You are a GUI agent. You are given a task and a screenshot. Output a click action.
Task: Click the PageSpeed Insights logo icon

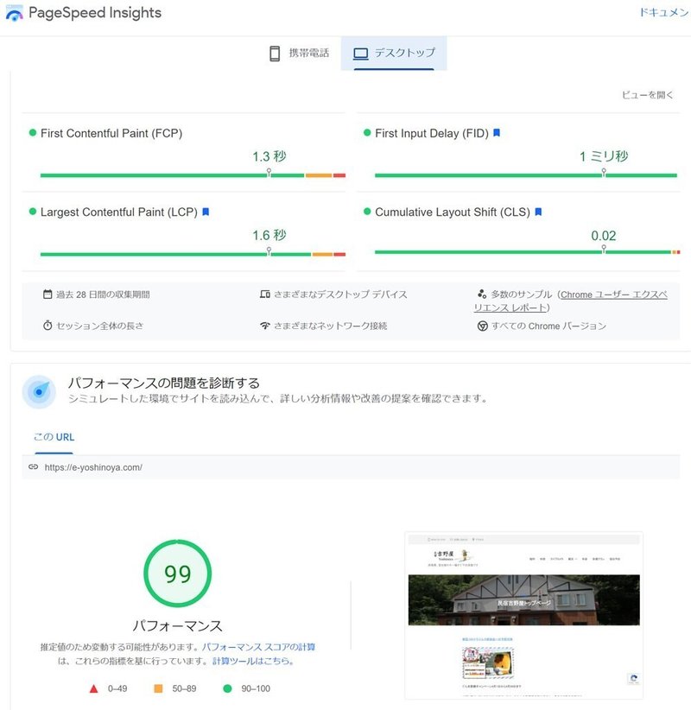(14, 13)
